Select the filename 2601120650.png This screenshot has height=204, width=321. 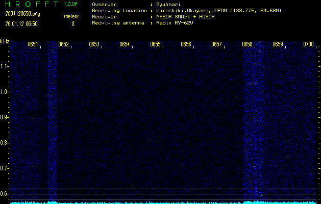[x=22, y=14]
